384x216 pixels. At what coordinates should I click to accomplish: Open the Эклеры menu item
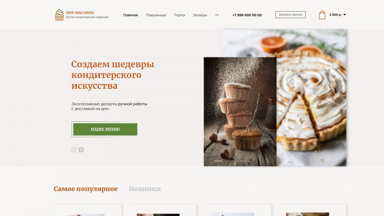(200, 15)
